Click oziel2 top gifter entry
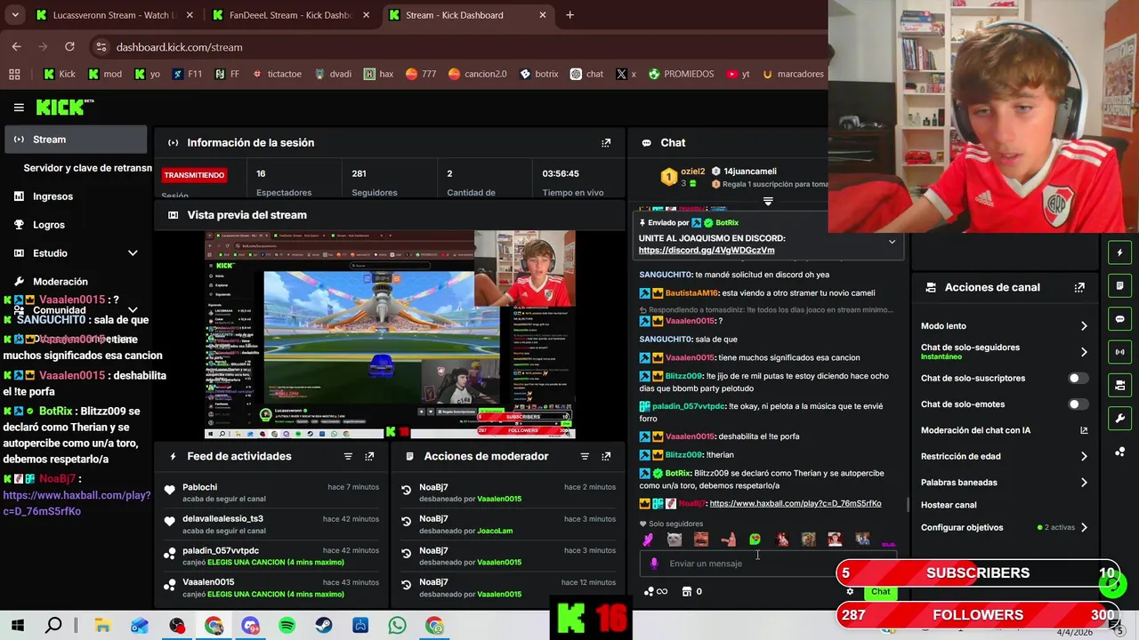The width and height of the screenshot is (1139, 640). click(682, 177)
